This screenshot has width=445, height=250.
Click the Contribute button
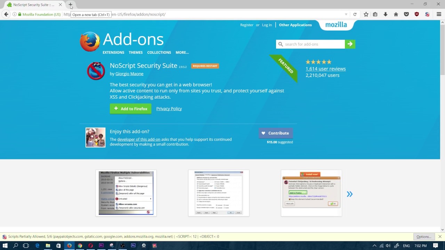tap(276, 133)
